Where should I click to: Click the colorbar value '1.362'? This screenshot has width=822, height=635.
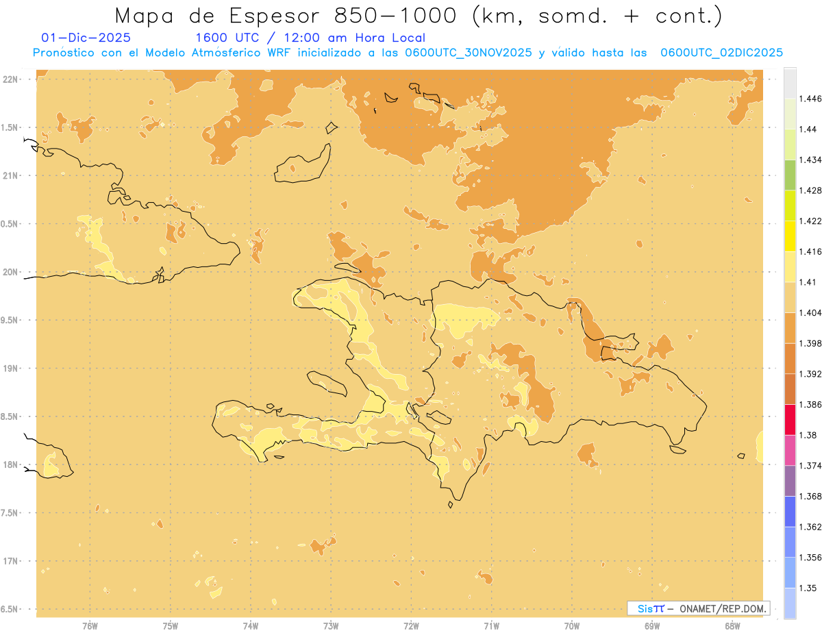point(810,527)
